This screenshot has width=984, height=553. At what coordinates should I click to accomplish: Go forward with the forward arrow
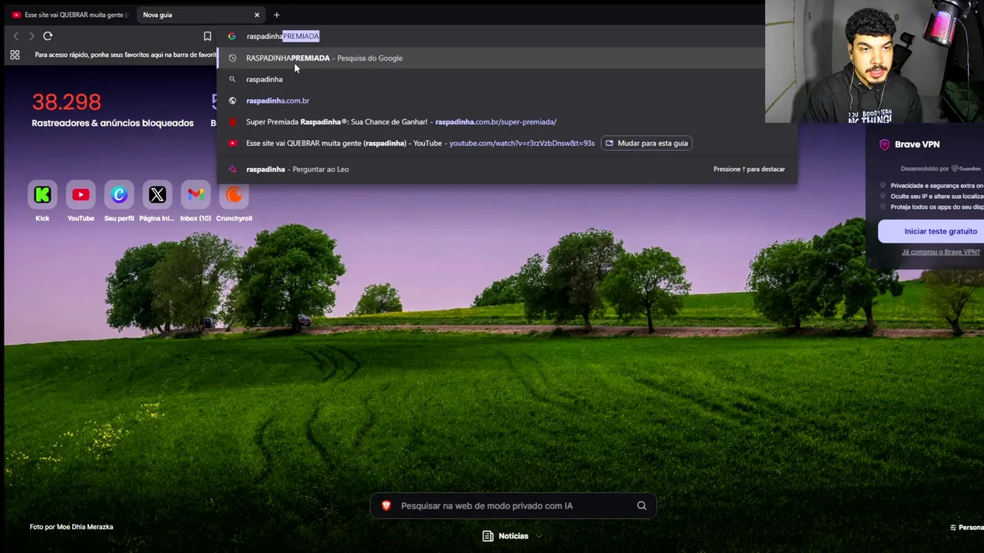tap(32, 36)
